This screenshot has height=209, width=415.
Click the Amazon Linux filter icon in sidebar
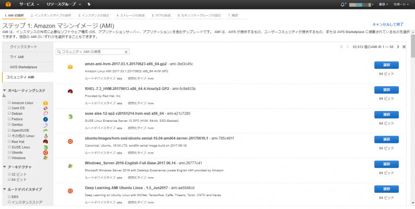pos(46,103)
